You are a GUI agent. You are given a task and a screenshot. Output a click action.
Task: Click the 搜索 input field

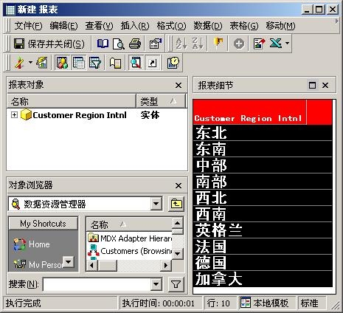97,284
